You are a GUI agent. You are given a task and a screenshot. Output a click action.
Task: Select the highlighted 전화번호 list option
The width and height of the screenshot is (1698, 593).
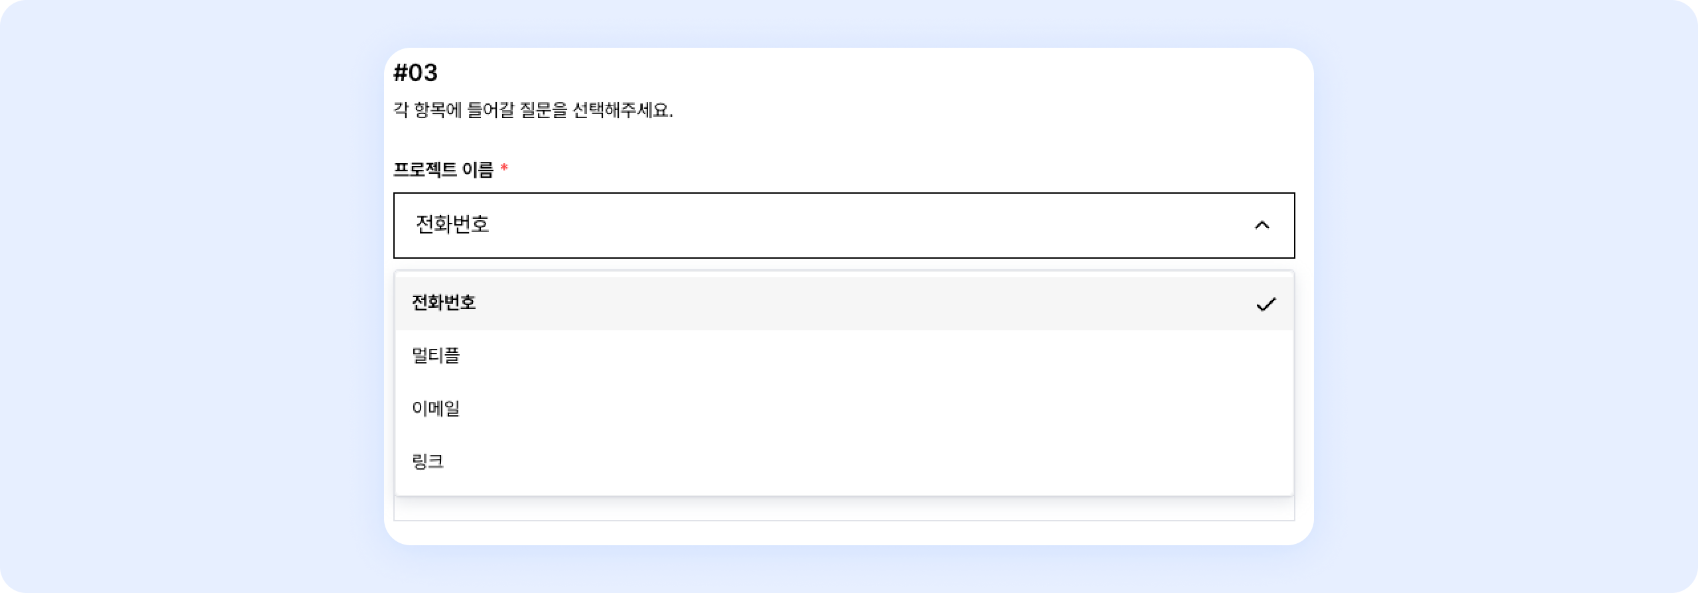pyautogui.click(x=444, y=303)
